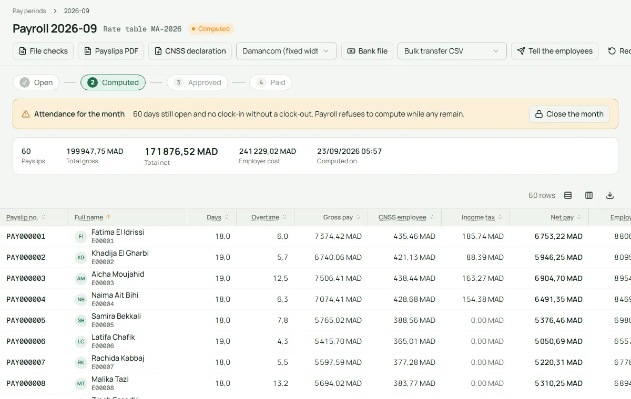The height and width of the screenshot is (399, 631).
Task: Click the name Rachida Kabbaj
Action: [118, 358]
